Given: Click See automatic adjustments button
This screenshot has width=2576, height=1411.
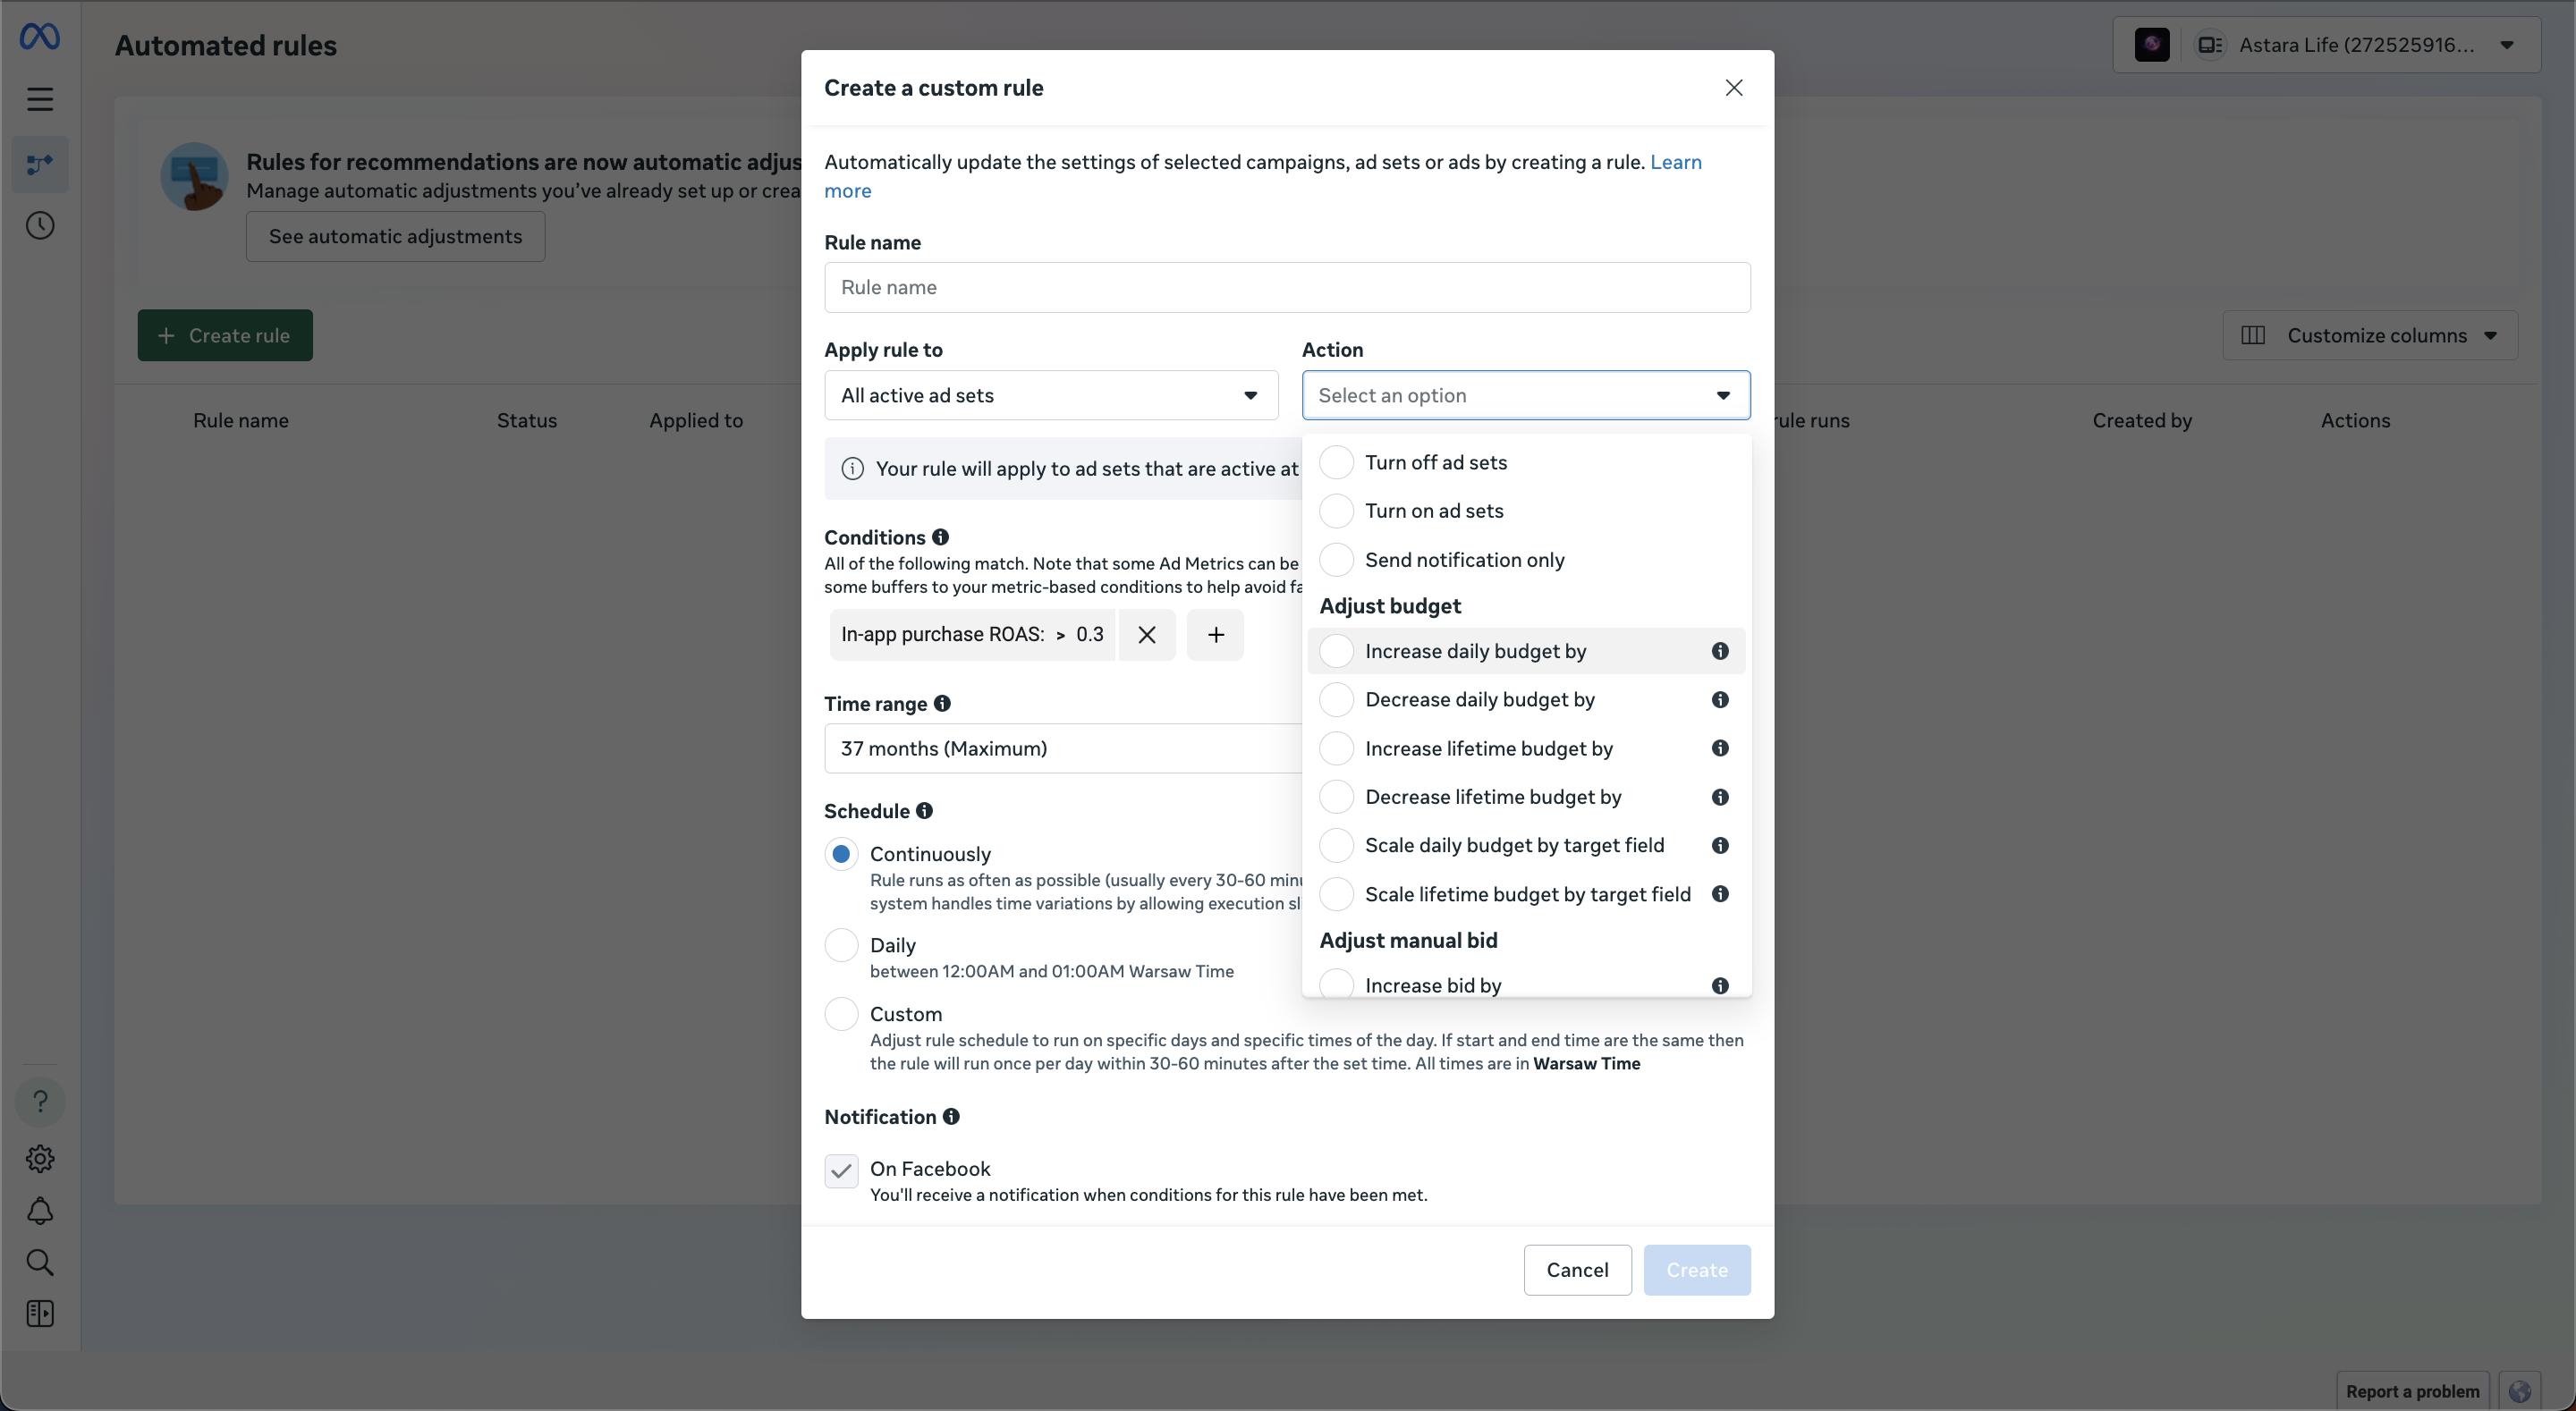Looking at the screenshot, I should 395,236.
